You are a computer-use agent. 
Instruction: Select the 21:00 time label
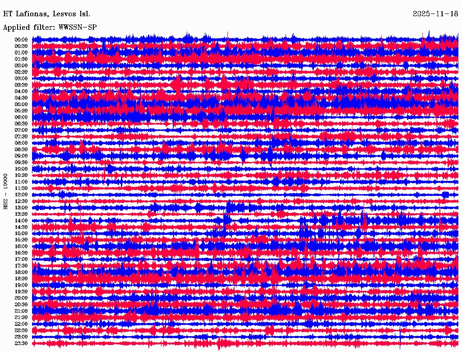click(21, 311)
